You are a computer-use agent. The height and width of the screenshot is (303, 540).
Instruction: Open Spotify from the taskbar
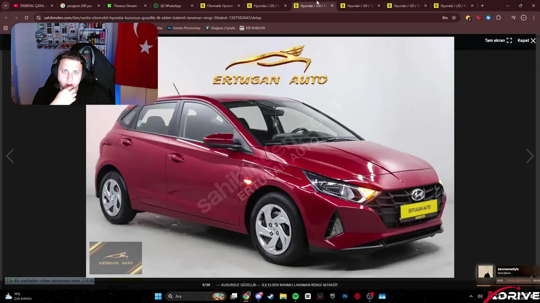[x=295, y=296]
